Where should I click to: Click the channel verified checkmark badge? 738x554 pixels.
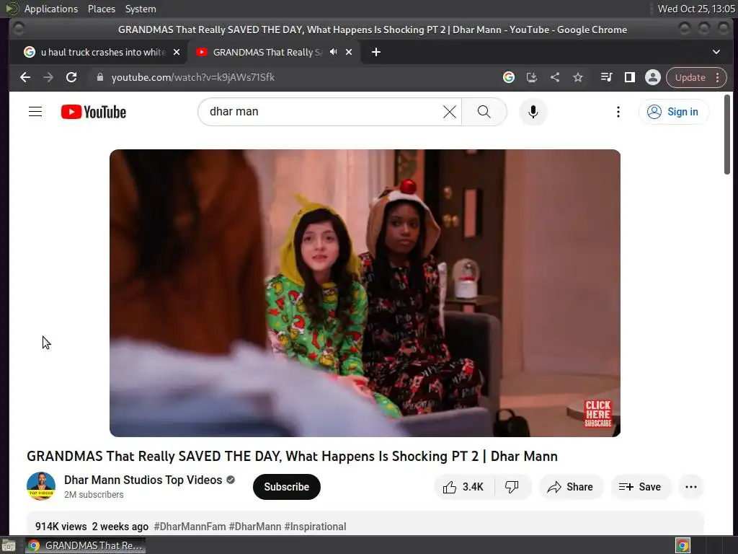coord(231,480)
